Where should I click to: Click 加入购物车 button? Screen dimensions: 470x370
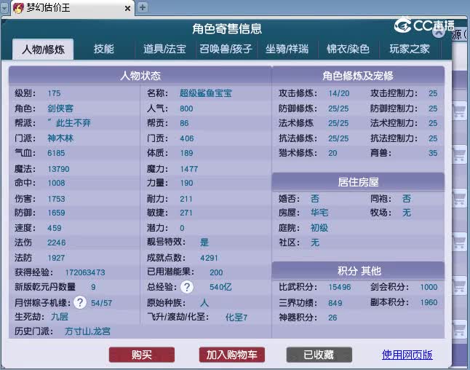click(231, 355)
